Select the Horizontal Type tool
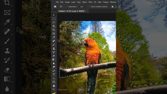Viewport: 167px width, 94px height. (54, 74)
